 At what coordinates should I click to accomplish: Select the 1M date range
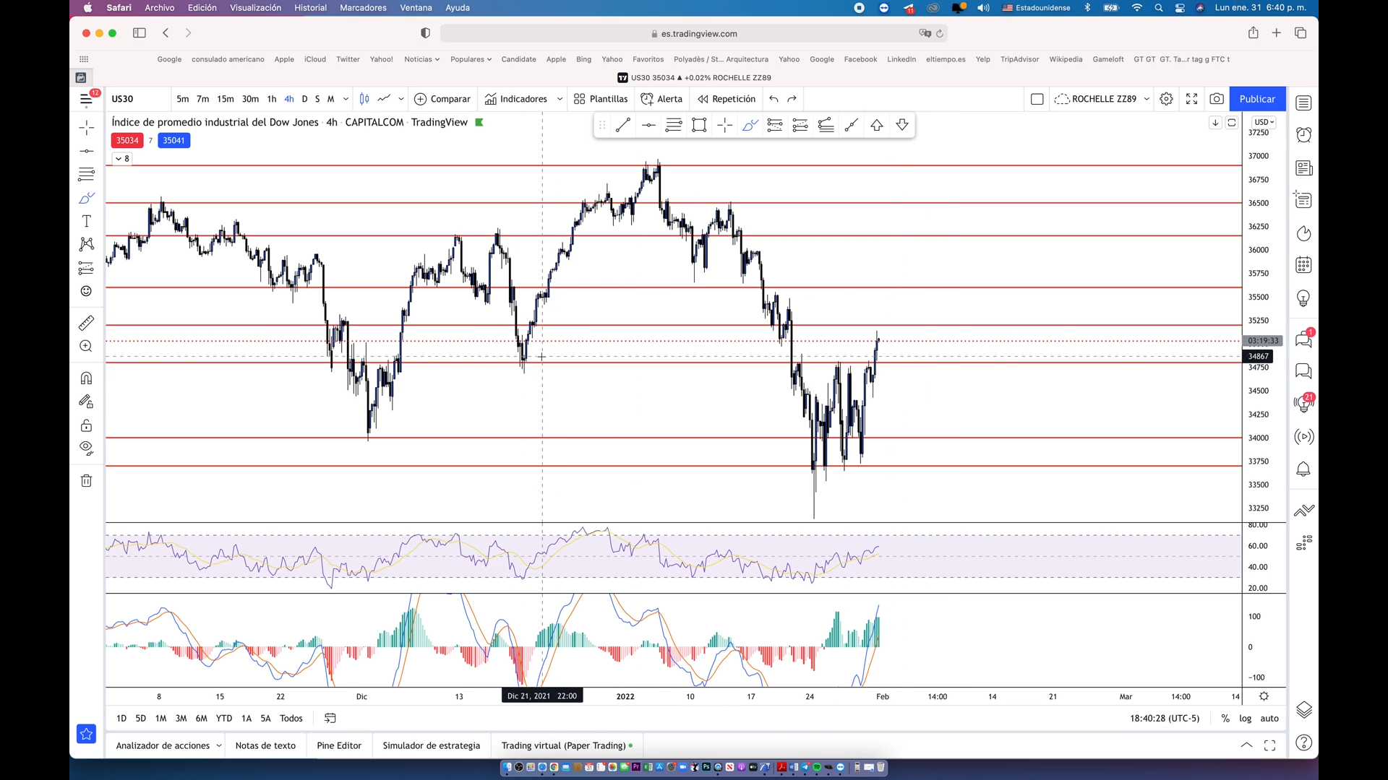tap(160, 719)
